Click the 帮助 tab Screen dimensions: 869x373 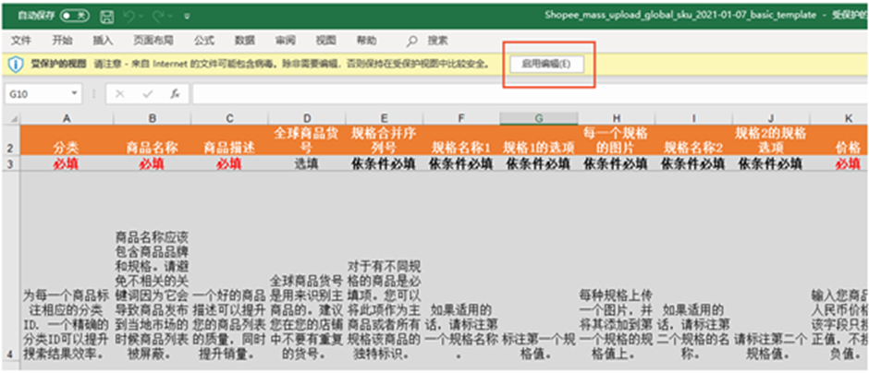pyautogui.click(x=366, y=41)
